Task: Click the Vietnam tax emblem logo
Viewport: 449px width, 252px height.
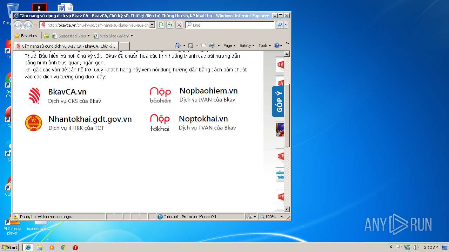Action: click(34, 122)
